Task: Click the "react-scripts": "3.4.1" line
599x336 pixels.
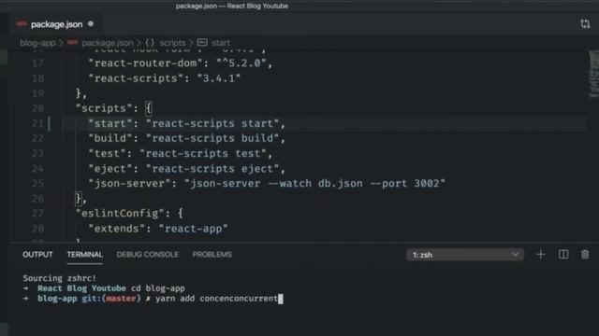Action: (x=165, y=78)
